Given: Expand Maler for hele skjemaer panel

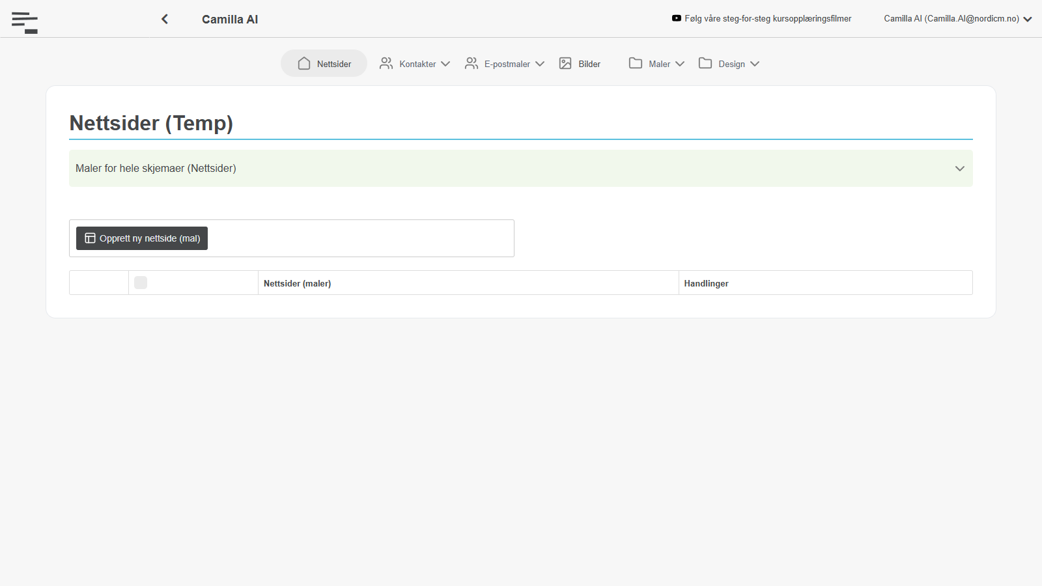Looking at the screenshot, I should [x=521, y=169].
